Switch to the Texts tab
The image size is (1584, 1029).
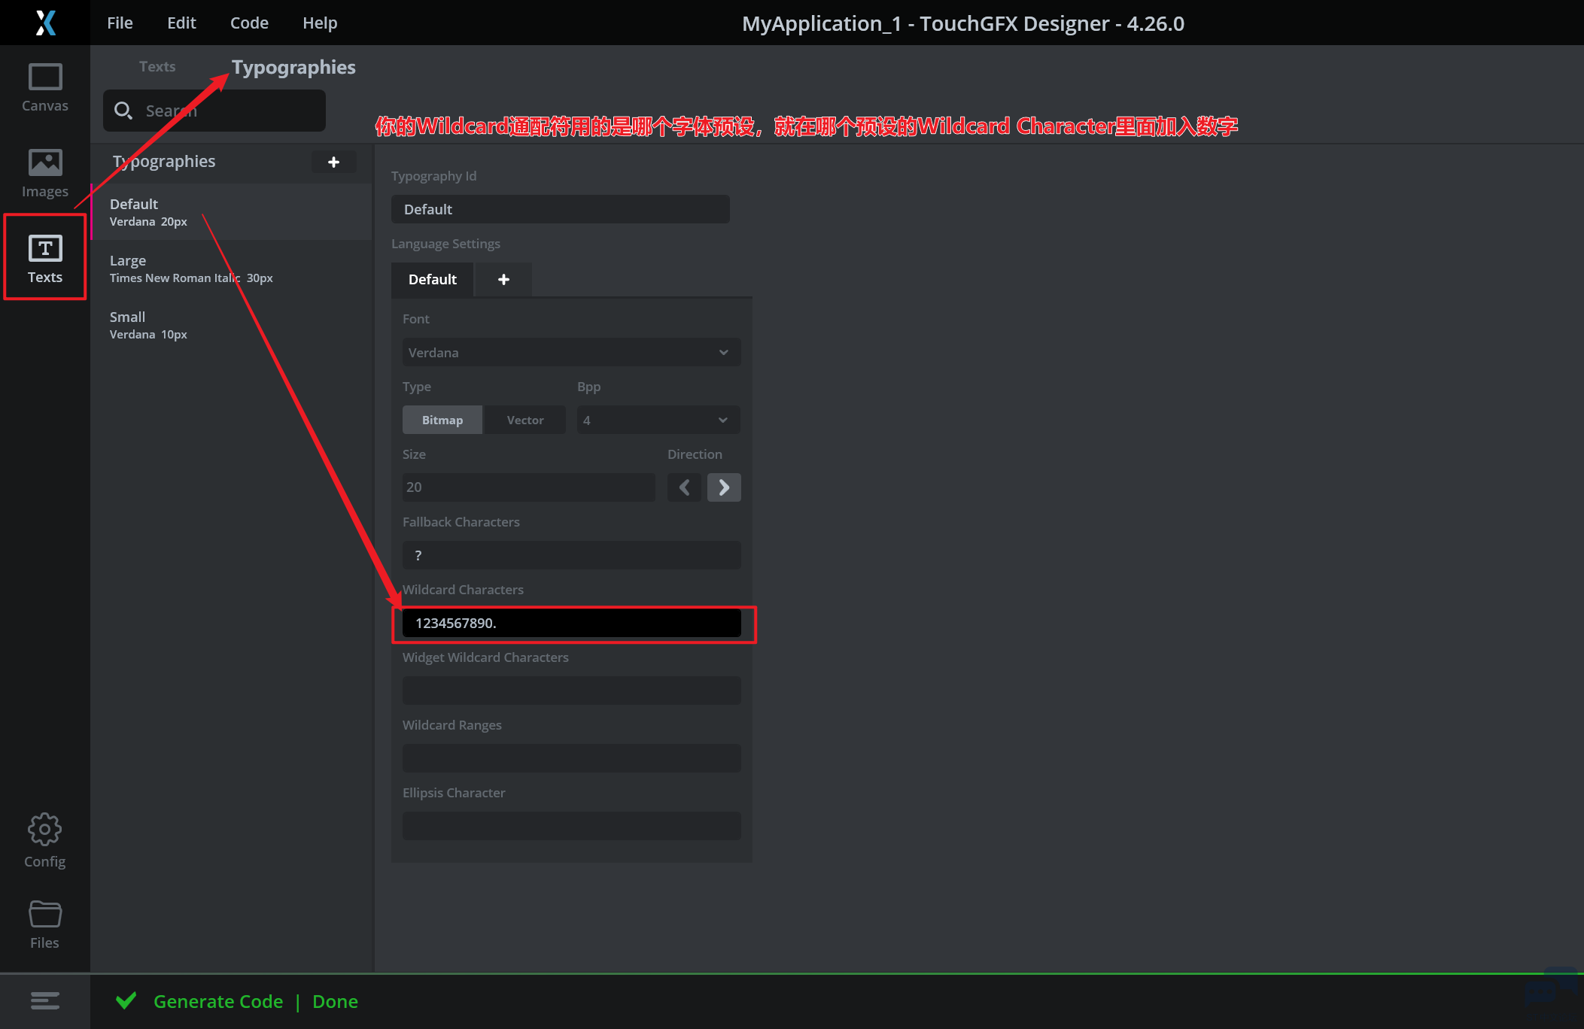pos(157,66)
